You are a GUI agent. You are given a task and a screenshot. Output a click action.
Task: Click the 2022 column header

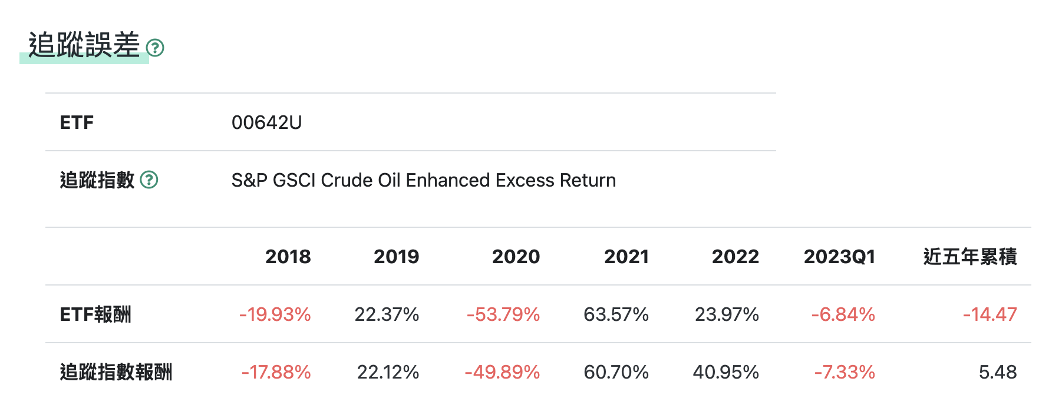[735, 257]
